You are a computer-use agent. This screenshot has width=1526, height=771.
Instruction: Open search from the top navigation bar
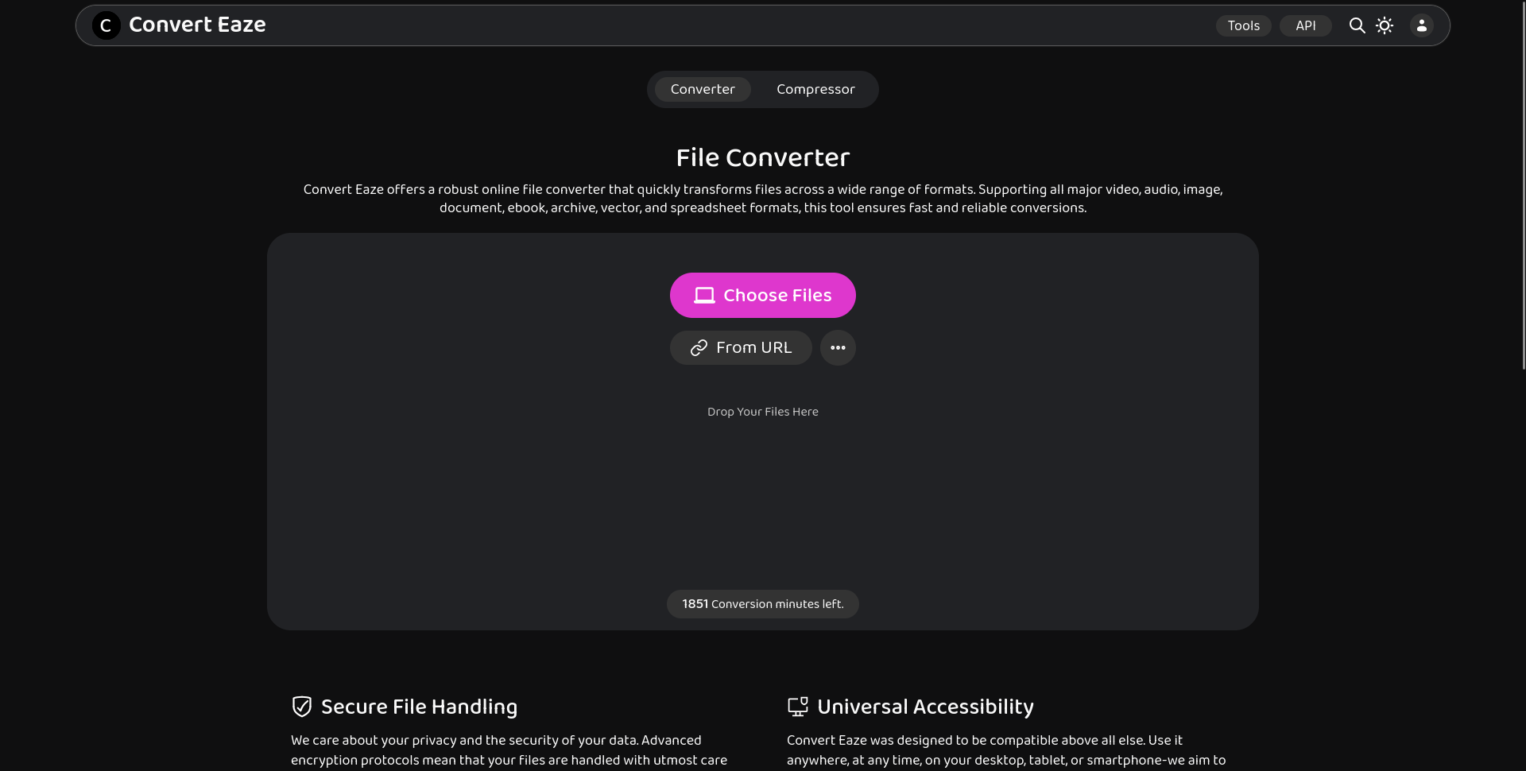point(1357,25)
